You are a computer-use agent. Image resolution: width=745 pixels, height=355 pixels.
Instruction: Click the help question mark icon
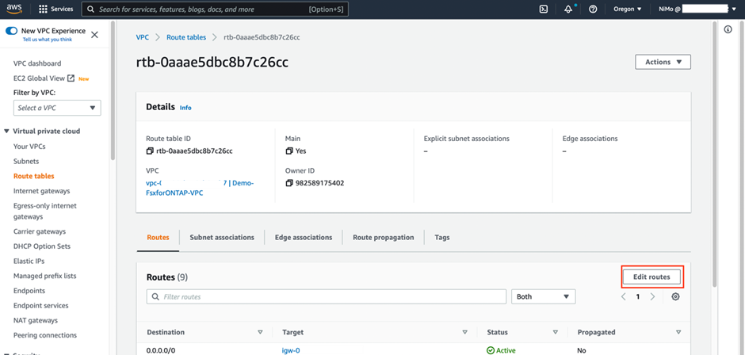[x=593, y=10]
